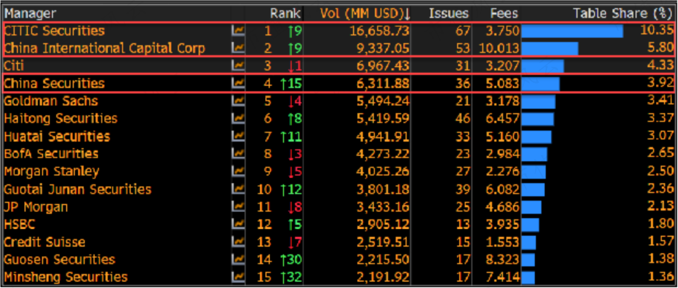678x288 pixels.
Task: Click the chart icon next to Citi
Action: pos(238,66)
